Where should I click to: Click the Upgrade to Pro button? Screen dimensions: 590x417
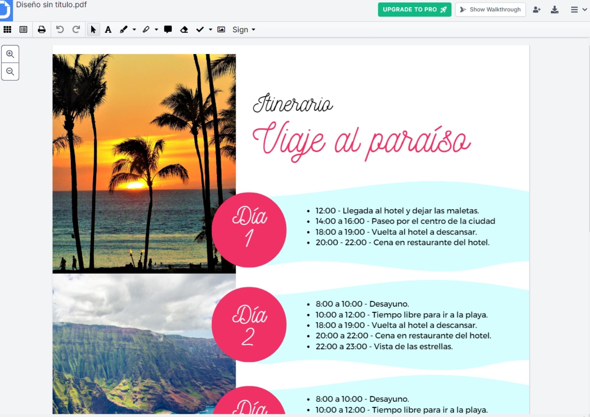(414, 9)
